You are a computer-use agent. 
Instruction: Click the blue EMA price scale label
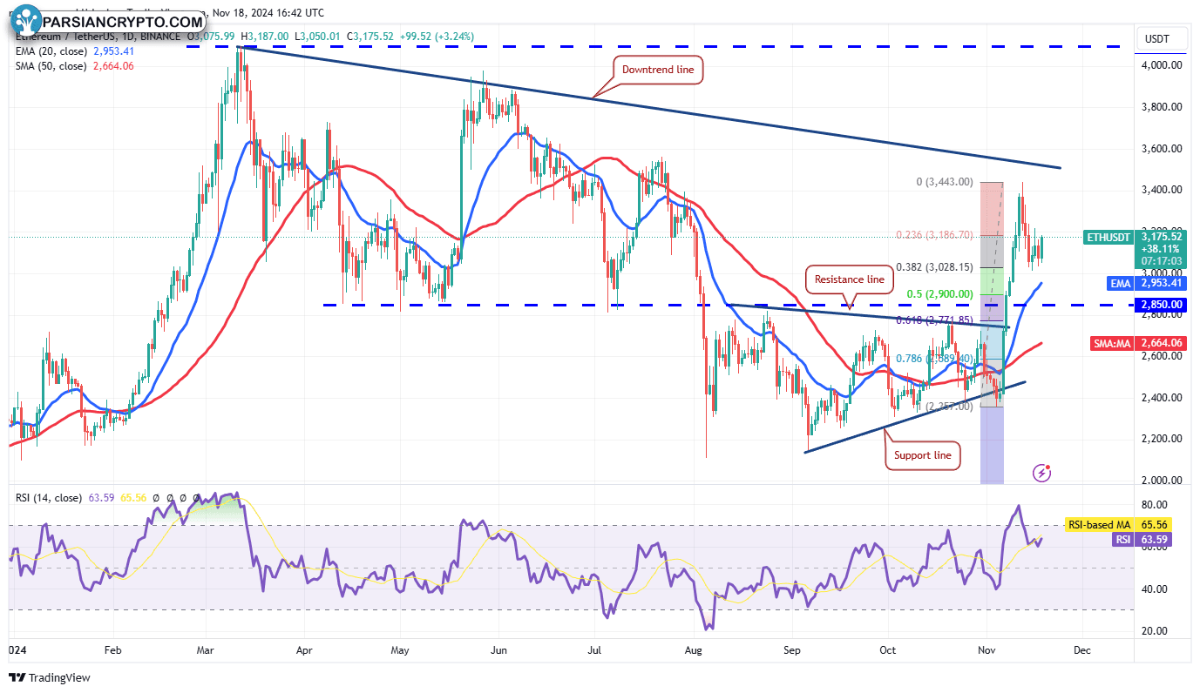tap(1120, 283)
